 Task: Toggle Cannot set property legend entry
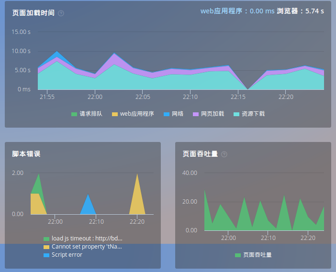pyautogui.click(x=83, y=247)
